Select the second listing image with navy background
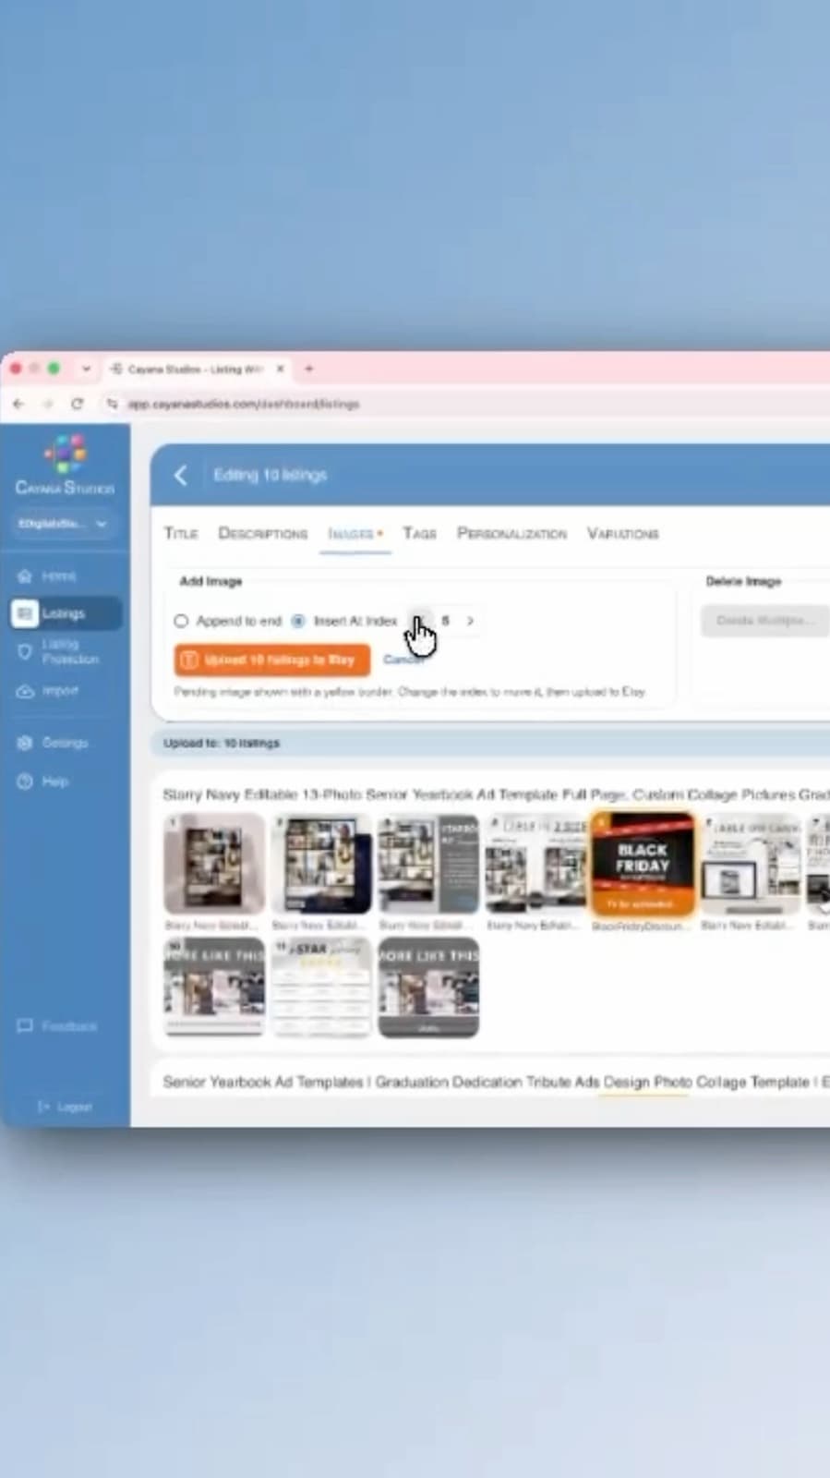 coord(321,864)
